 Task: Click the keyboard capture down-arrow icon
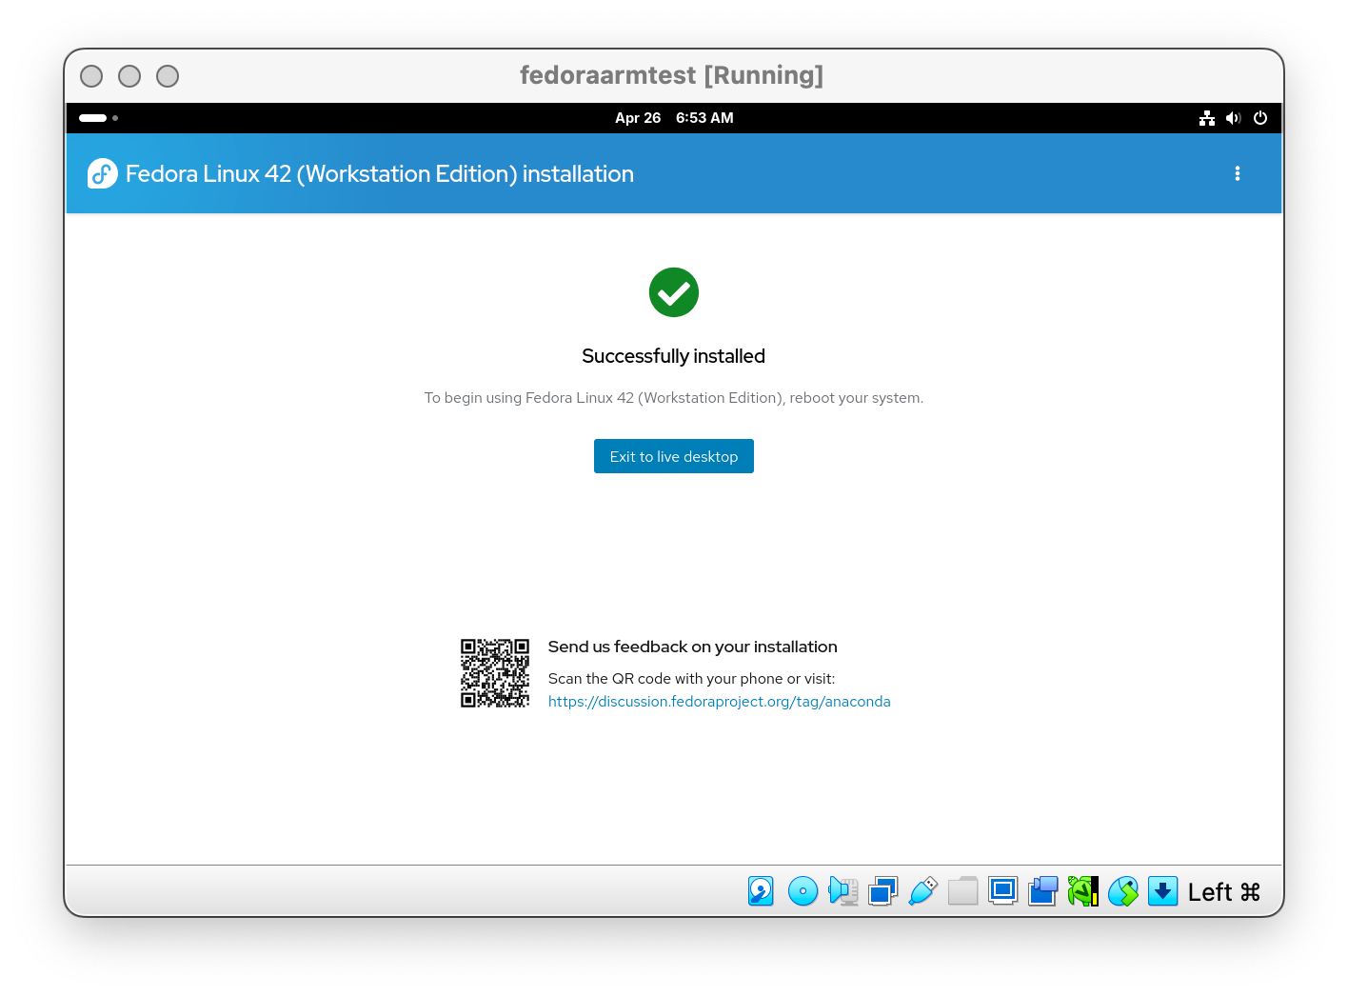1162,891
